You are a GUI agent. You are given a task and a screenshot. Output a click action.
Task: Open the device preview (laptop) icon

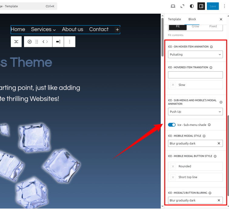coord(173,6)
